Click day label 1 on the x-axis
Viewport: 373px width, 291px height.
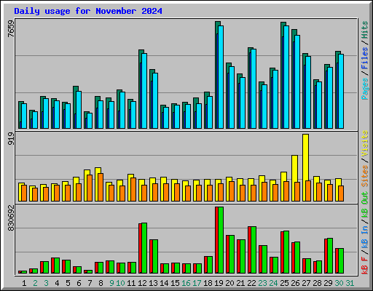[24, 283]
